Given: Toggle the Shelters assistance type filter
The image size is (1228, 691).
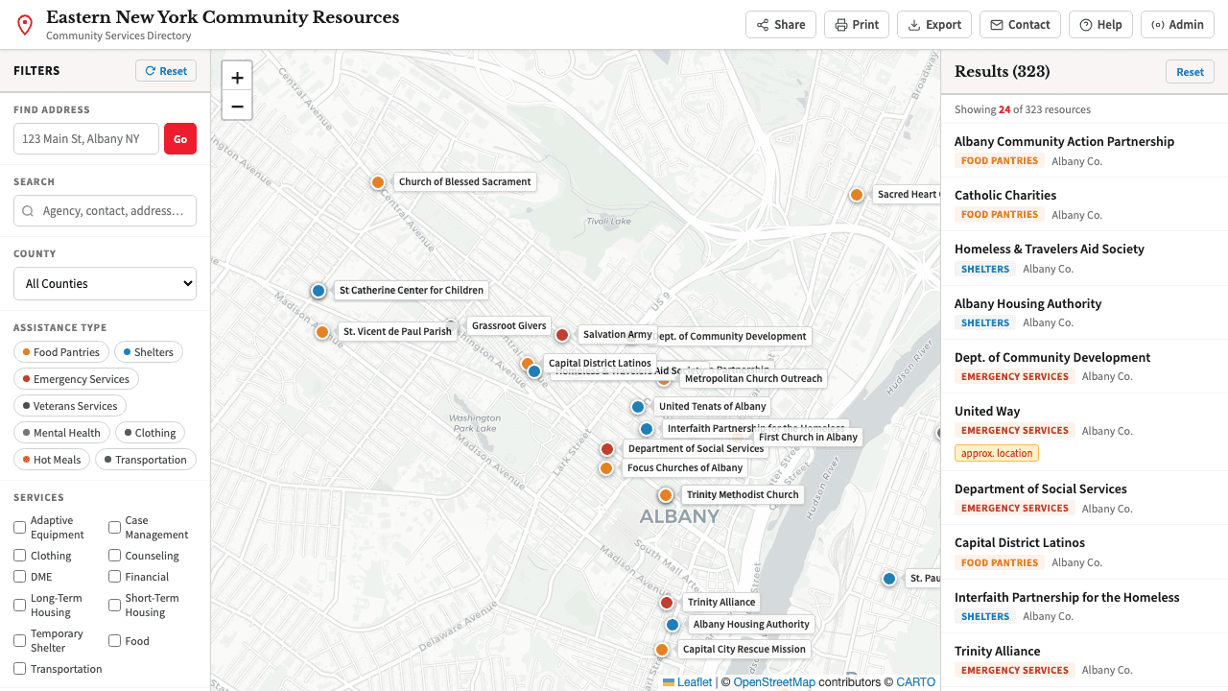Looking at the screenshot, I should coord(148,351).
